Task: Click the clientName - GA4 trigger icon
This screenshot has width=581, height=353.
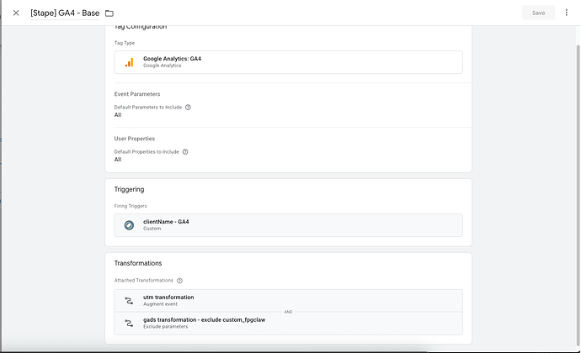Action: 129,225
